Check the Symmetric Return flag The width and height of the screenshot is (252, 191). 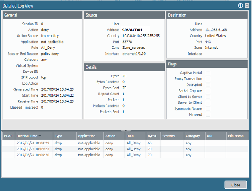pyautogui.click(x=208, y=109)
